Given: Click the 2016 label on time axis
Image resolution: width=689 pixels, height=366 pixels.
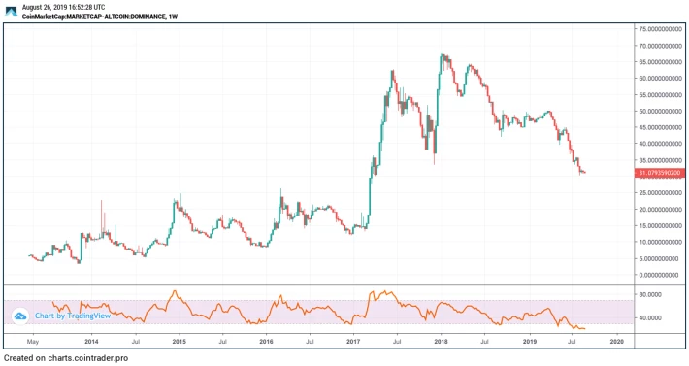Looking at the screenshot, I should tap(266, 342).
